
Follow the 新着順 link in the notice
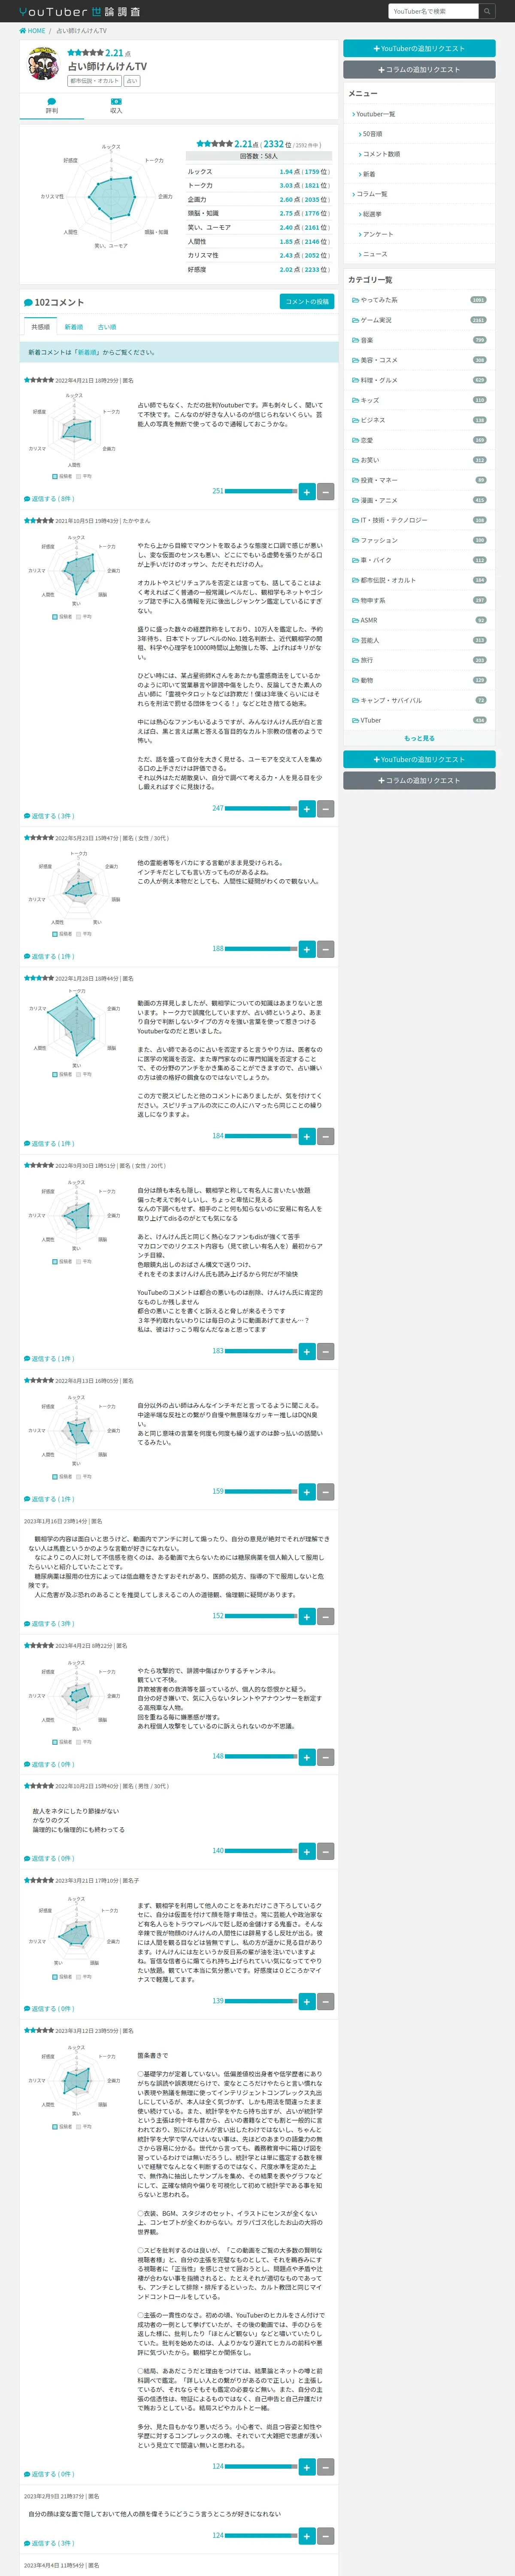[x=88, y=352]
